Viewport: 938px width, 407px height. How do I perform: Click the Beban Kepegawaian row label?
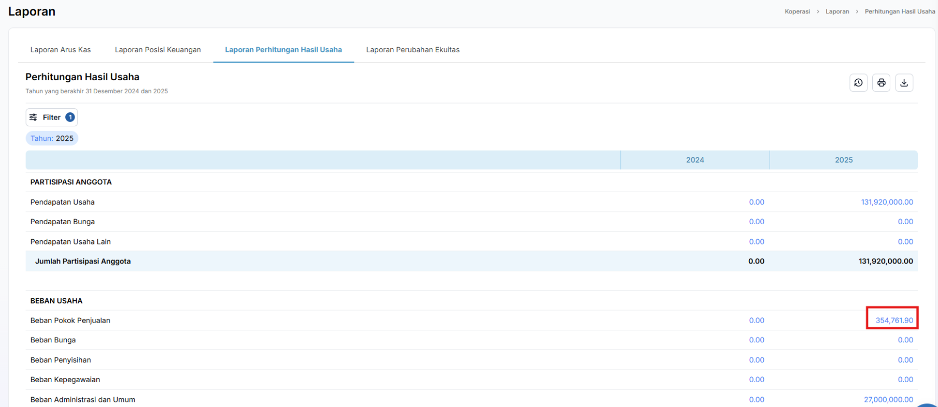tap(65, 380)
